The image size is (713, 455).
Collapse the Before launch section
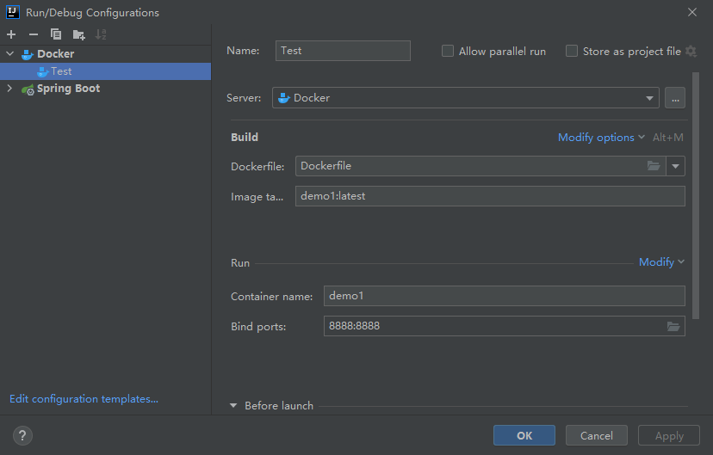(233, 405)
